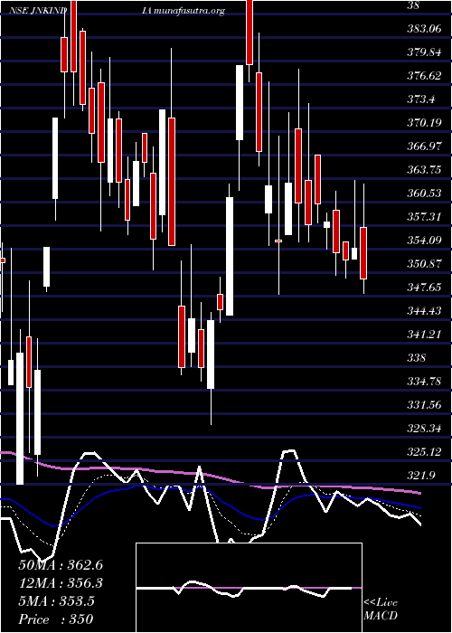The image size is (452, 633).
Task: Click the NSE JNKIND ticker label
Action: pyautogui.click(x=38, y=11)
